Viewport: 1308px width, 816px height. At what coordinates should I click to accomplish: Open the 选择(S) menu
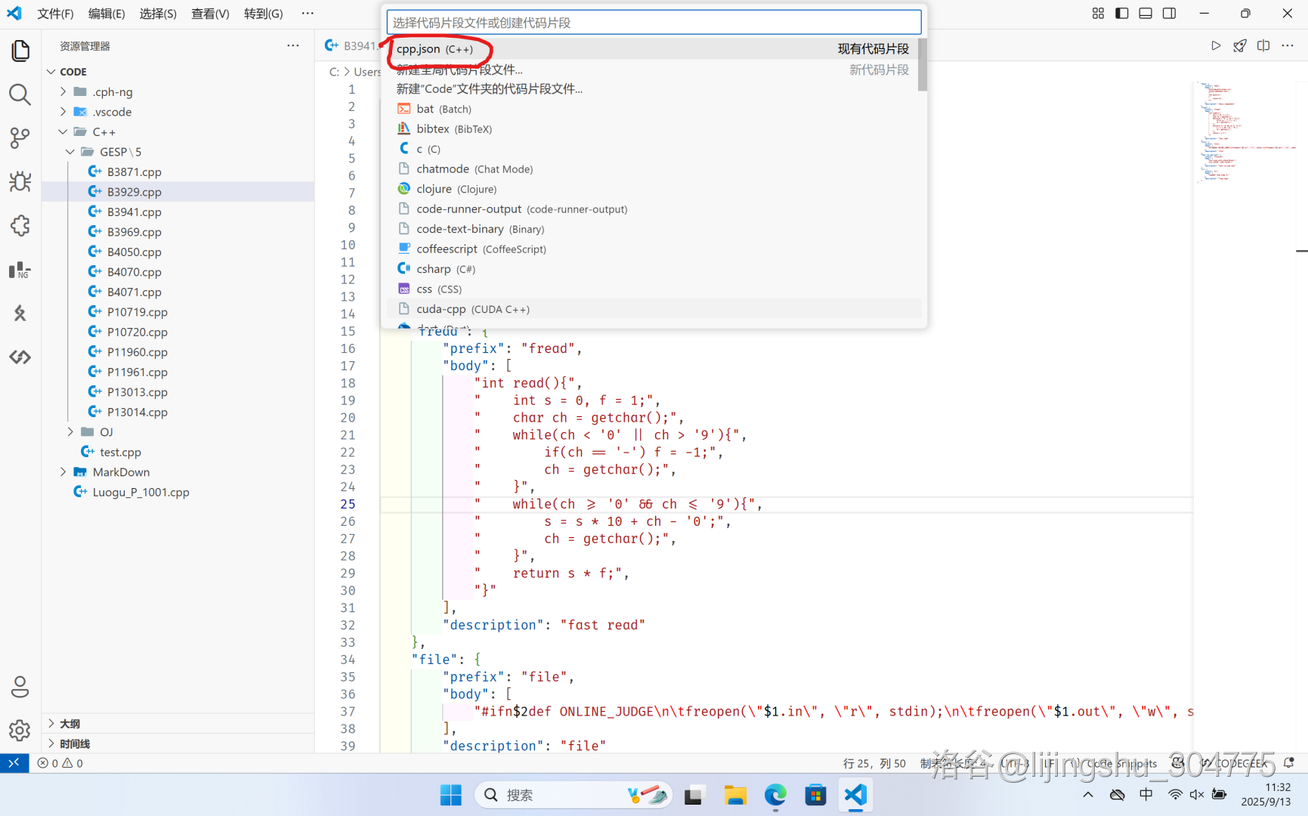[158, 14]
